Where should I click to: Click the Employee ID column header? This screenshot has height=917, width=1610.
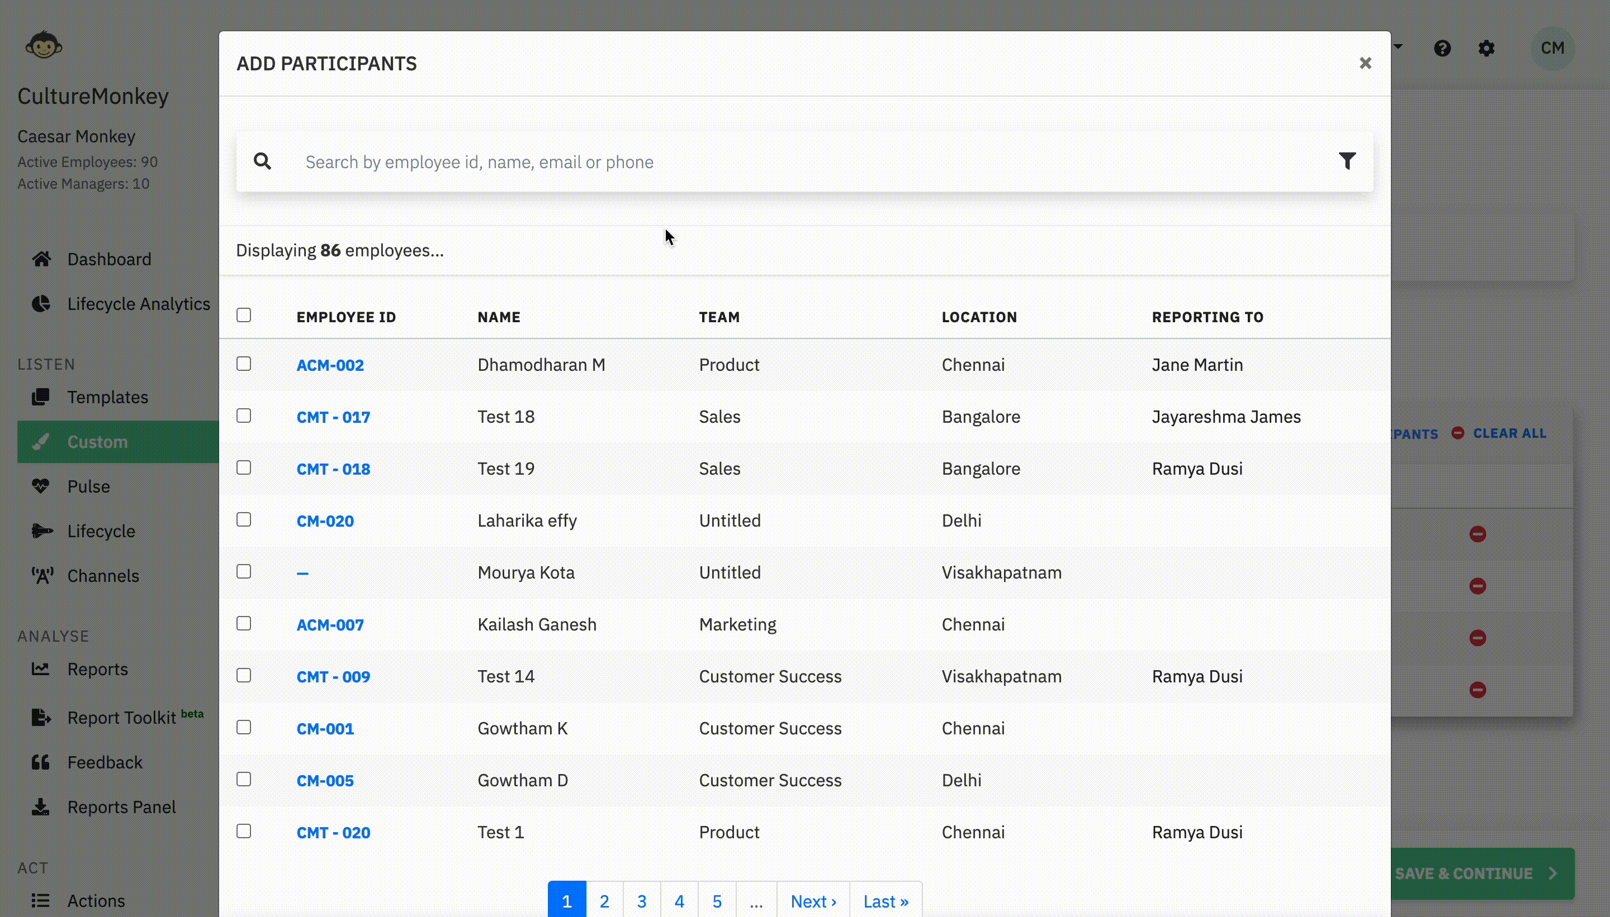point(346,317)
